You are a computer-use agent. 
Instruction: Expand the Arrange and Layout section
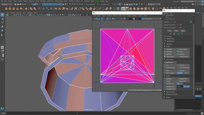coord(171,94)
